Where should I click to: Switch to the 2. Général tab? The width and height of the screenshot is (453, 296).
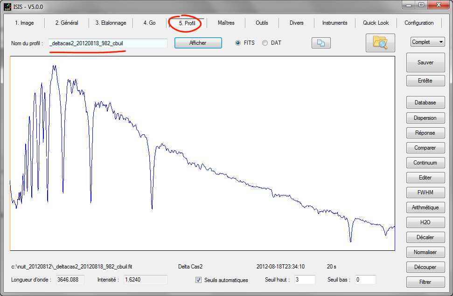67,23
